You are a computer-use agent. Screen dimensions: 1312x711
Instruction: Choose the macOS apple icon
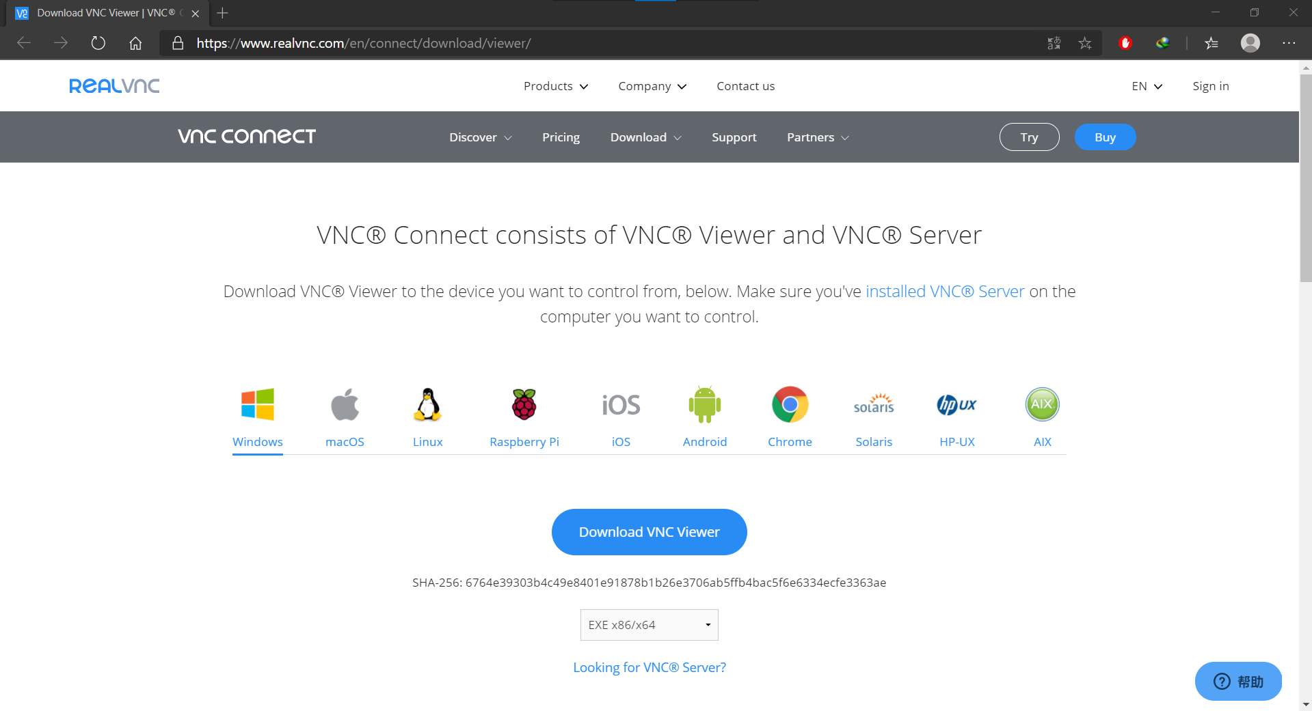pyautogui.click(x=345, y=404)
